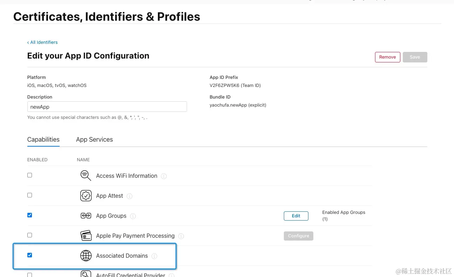This screenshot has width=454, height=277.
Task: Uncheck the Associated Domains checkbox
Action: tap(29, 255)
